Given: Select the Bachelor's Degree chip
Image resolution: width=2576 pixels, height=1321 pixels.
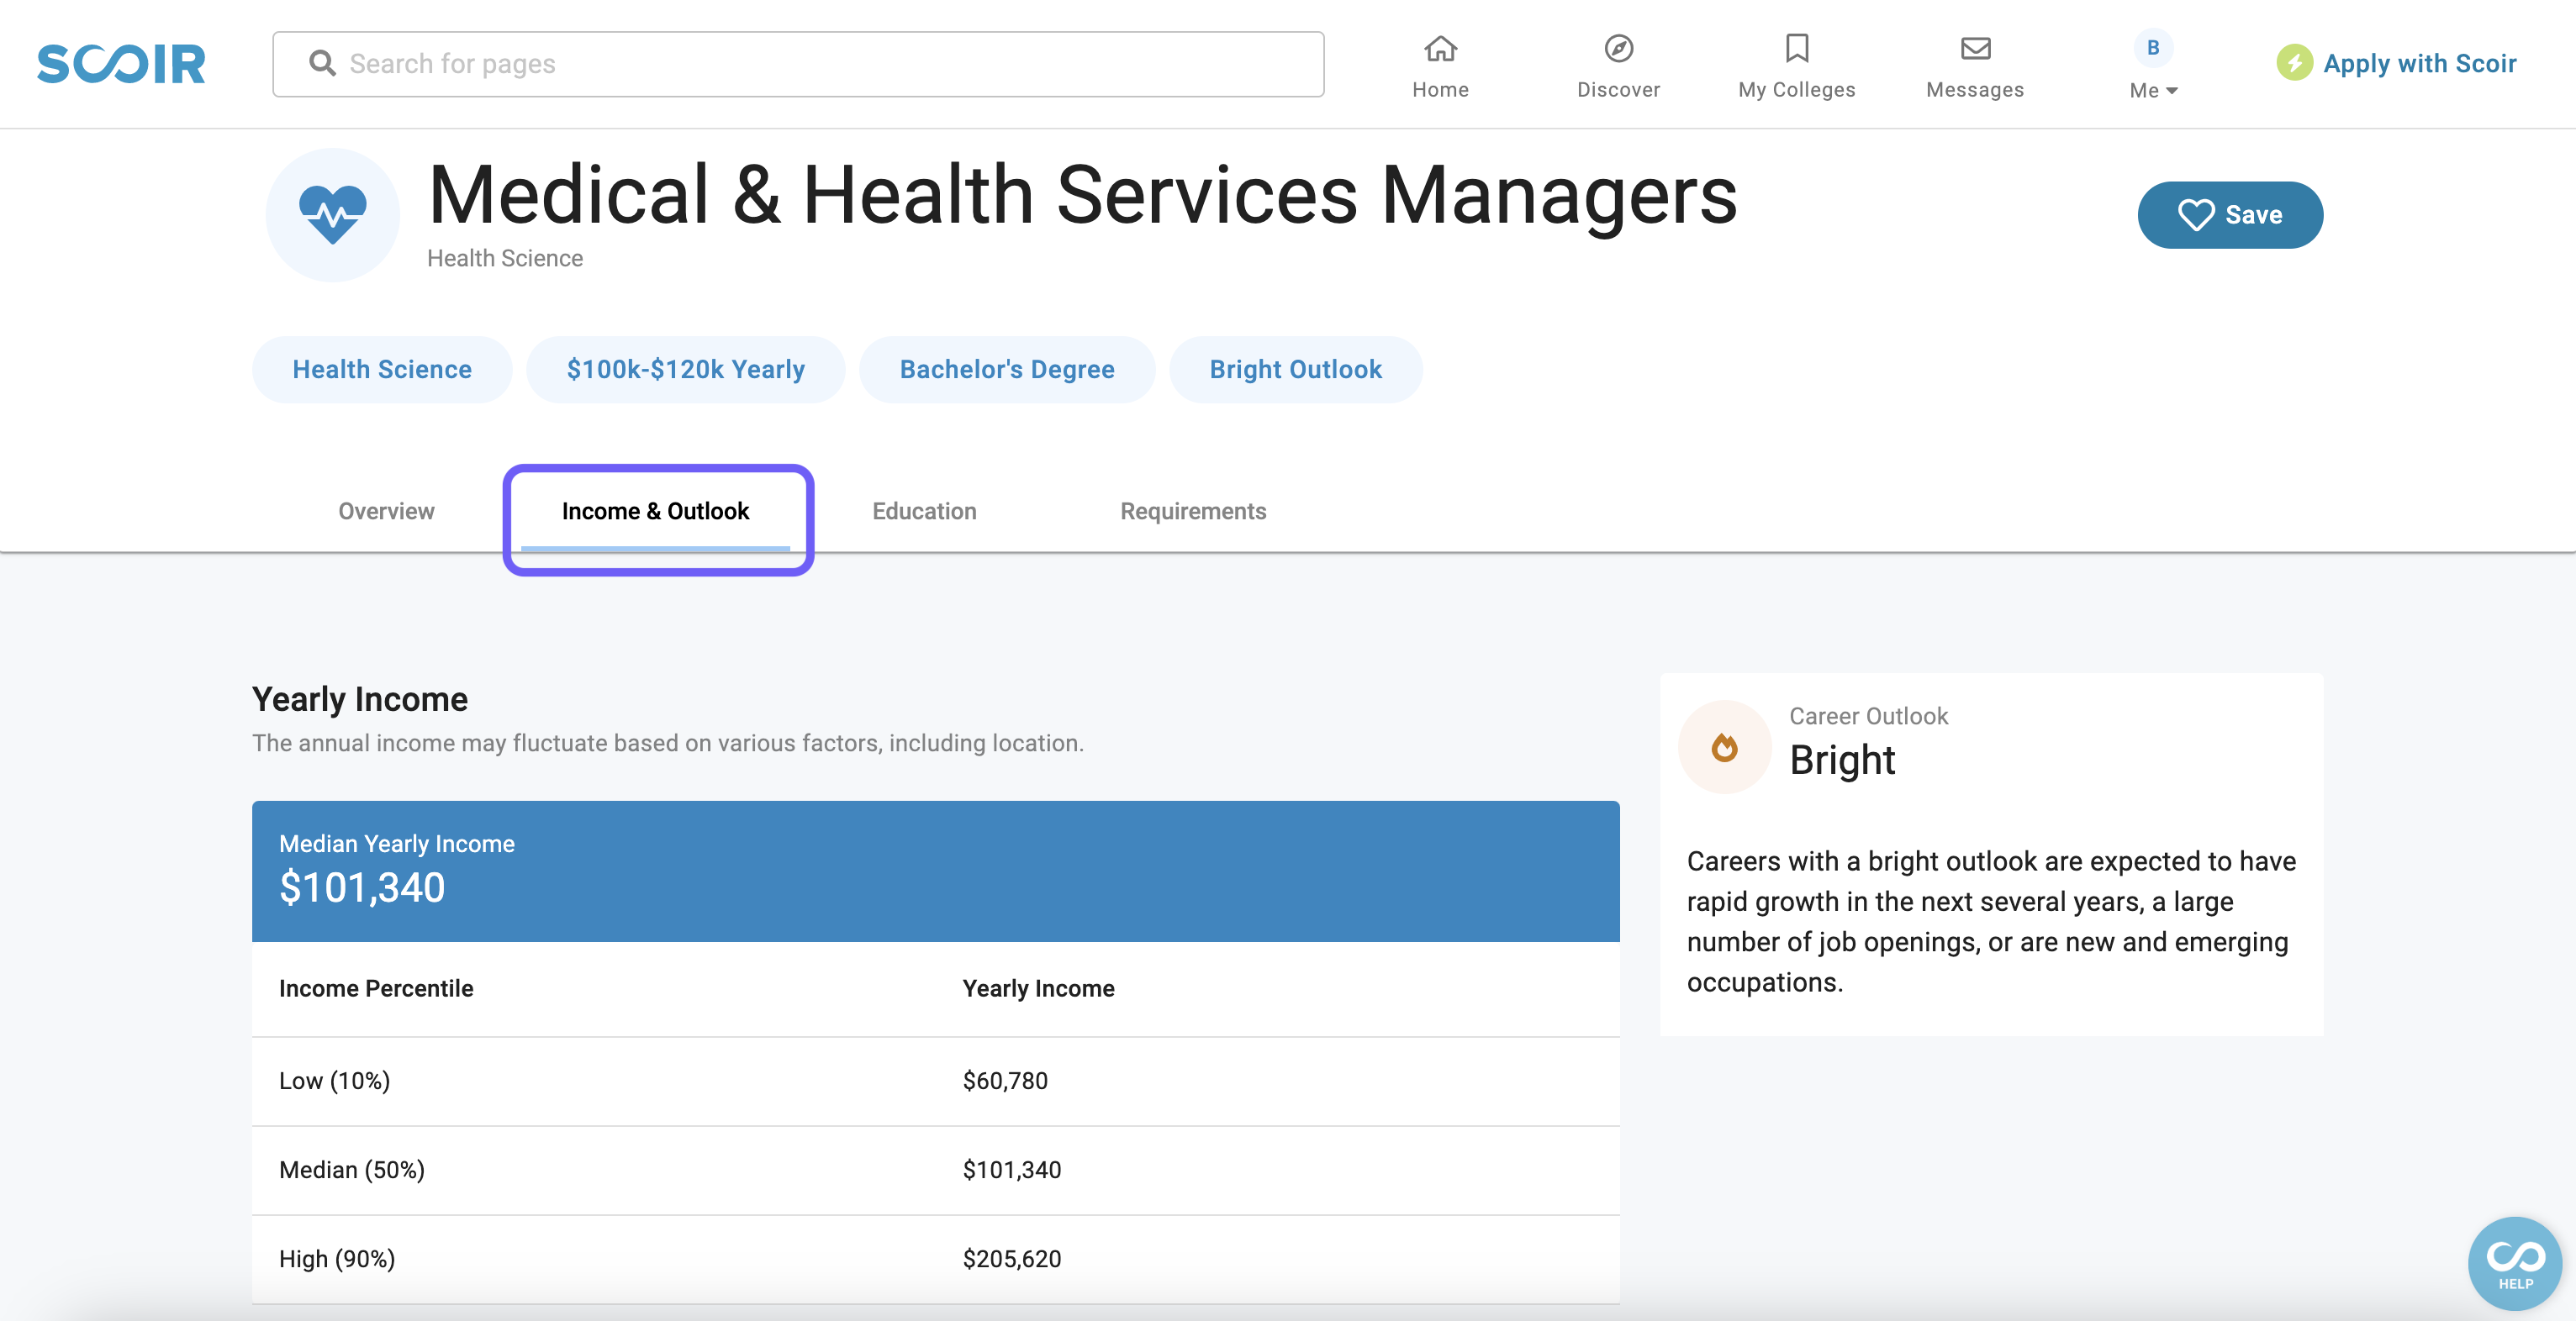Looking at the screenshot, I should (1006, 369).
